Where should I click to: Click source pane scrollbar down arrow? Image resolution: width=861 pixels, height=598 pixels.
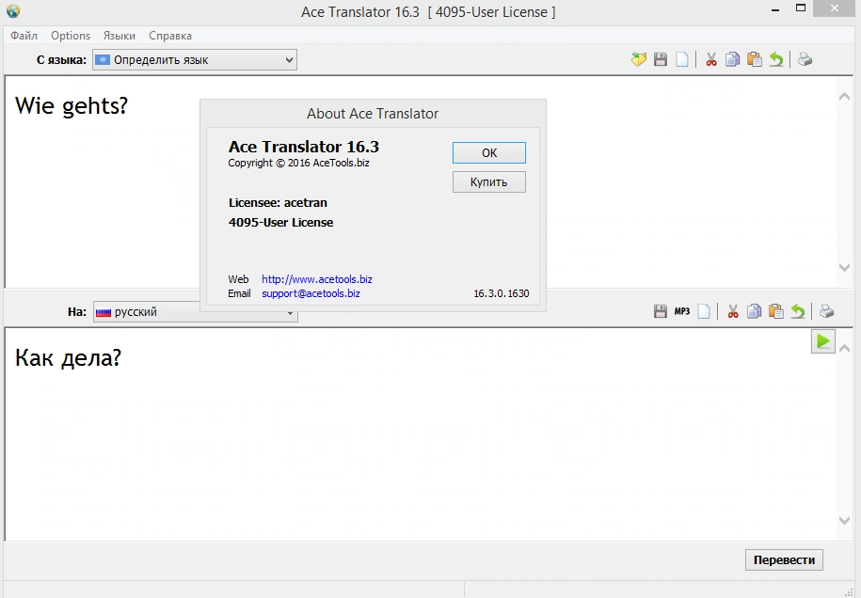click(x=844, y=267)
